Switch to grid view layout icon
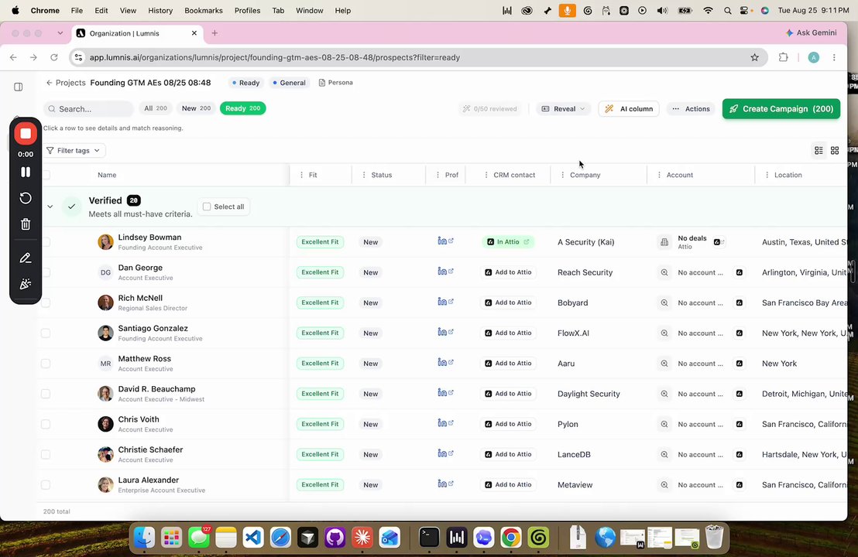 835,150
